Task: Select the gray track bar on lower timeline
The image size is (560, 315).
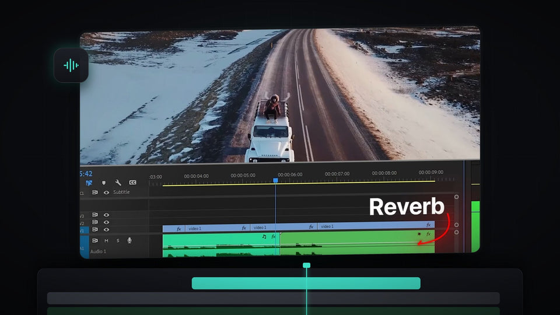Action: click(273, 298)
